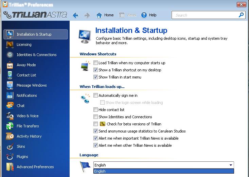Click the Home text button
249x177 pixels.
pyautogui.click(x=109, y=15)
